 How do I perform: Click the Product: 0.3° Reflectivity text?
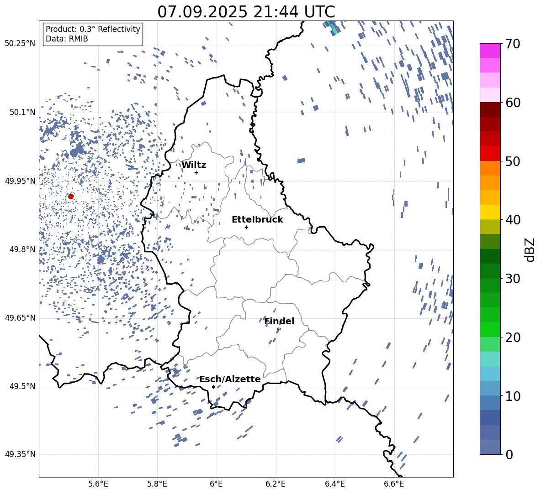(93, 29)
